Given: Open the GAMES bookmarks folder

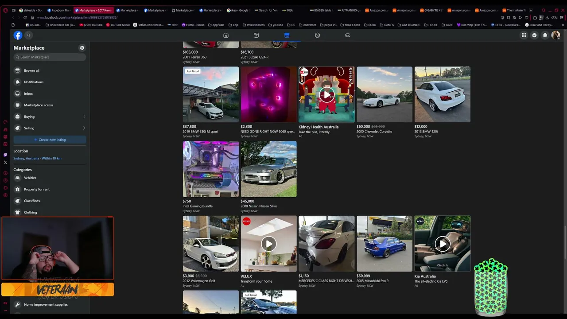Looking at the screenshot, I should 387,25.
